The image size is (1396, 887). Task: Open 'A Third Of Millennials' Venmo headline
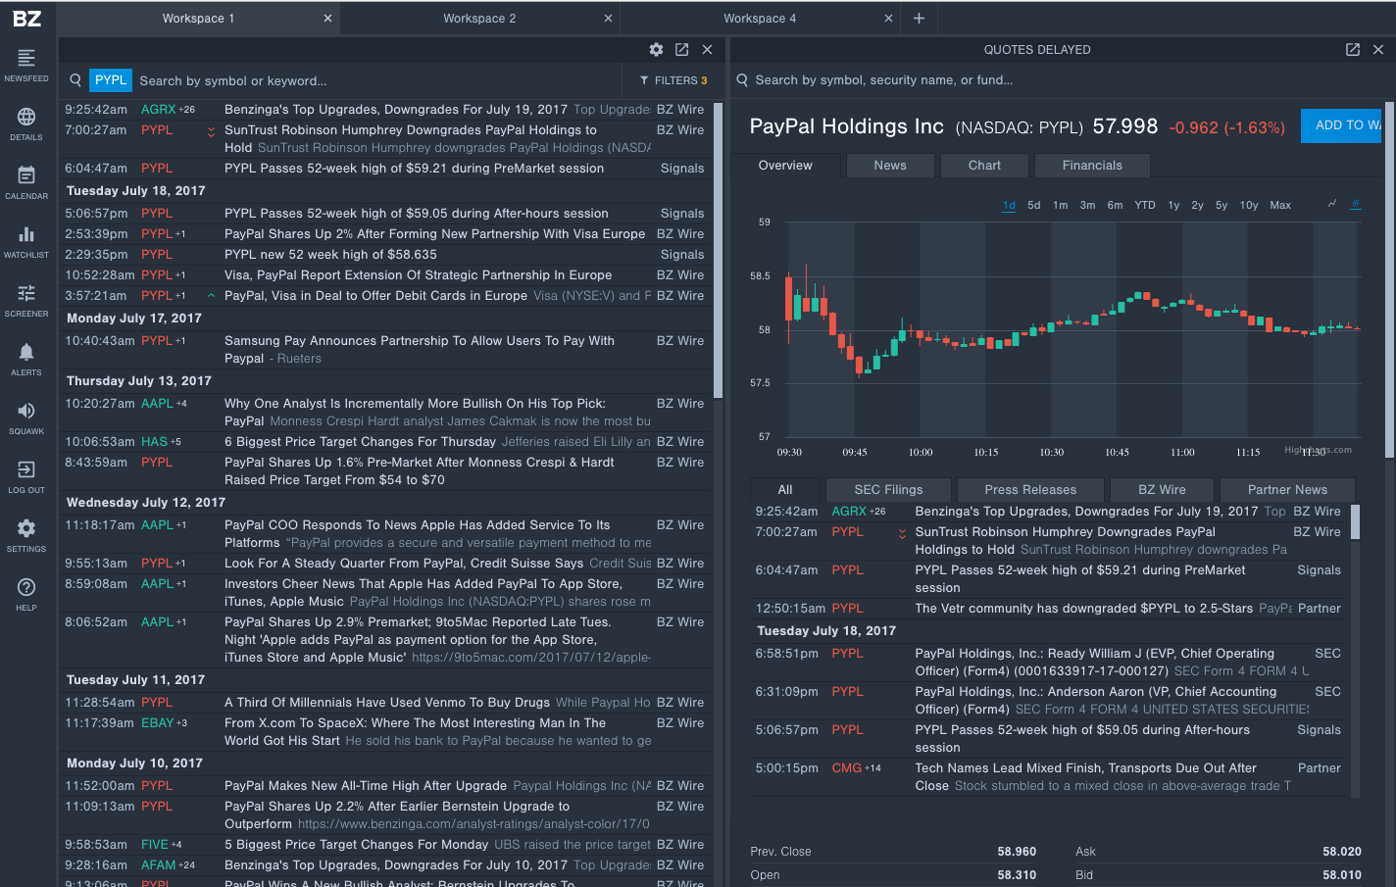coord(387,703)
